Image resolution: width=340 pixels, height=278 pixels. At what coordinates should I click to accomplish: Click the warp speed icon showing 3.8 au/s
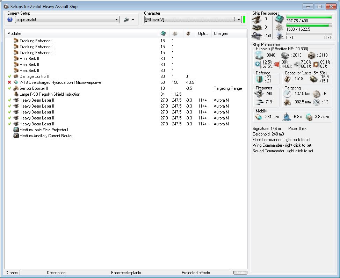[309, 117]
